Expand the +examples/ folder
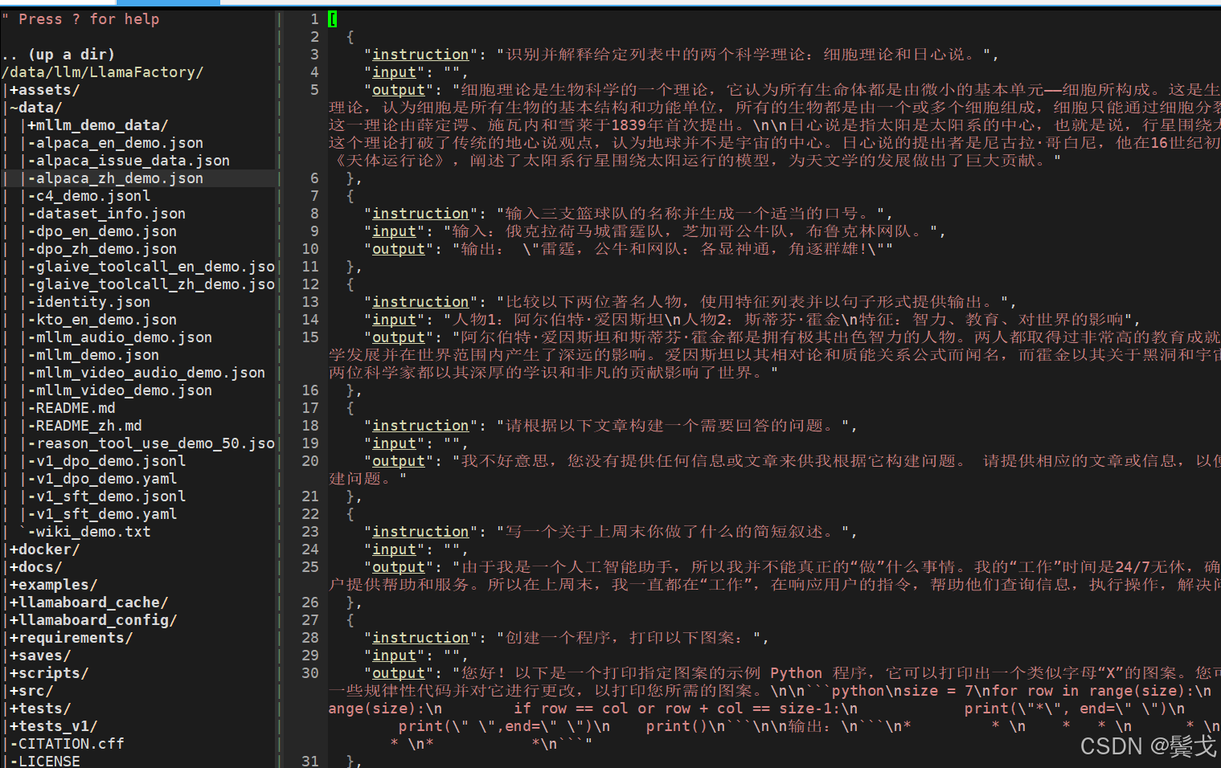 tap(54, 585)
